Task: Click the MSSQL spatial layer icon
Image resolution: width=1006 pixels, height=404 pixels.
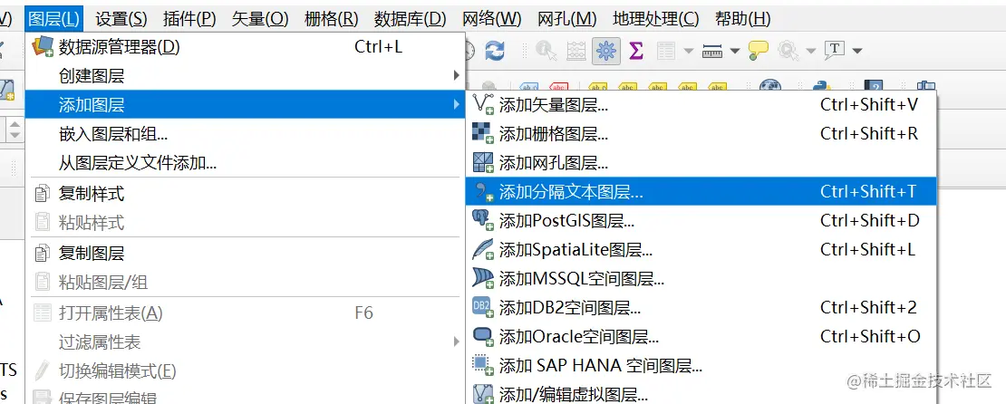Action: [x=483, y=278]
